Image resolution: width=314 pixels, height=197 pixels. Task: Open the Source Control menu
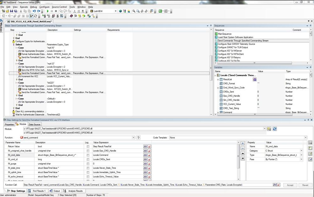[59, 7]
